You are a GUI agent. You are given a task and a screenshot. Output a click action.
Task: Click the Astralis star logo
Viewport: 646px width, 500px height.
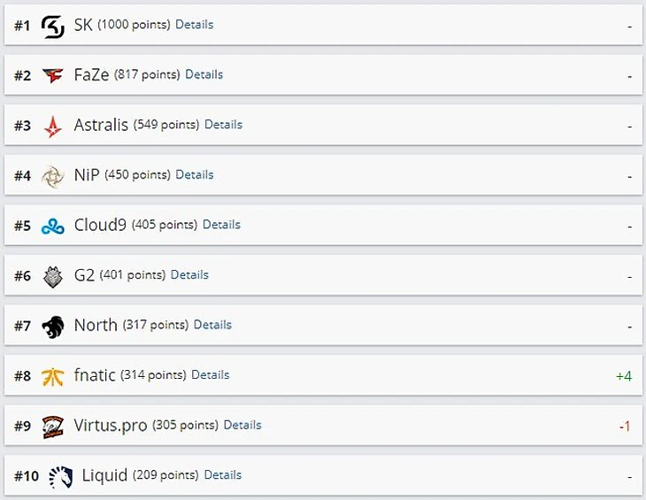(53, 126)
